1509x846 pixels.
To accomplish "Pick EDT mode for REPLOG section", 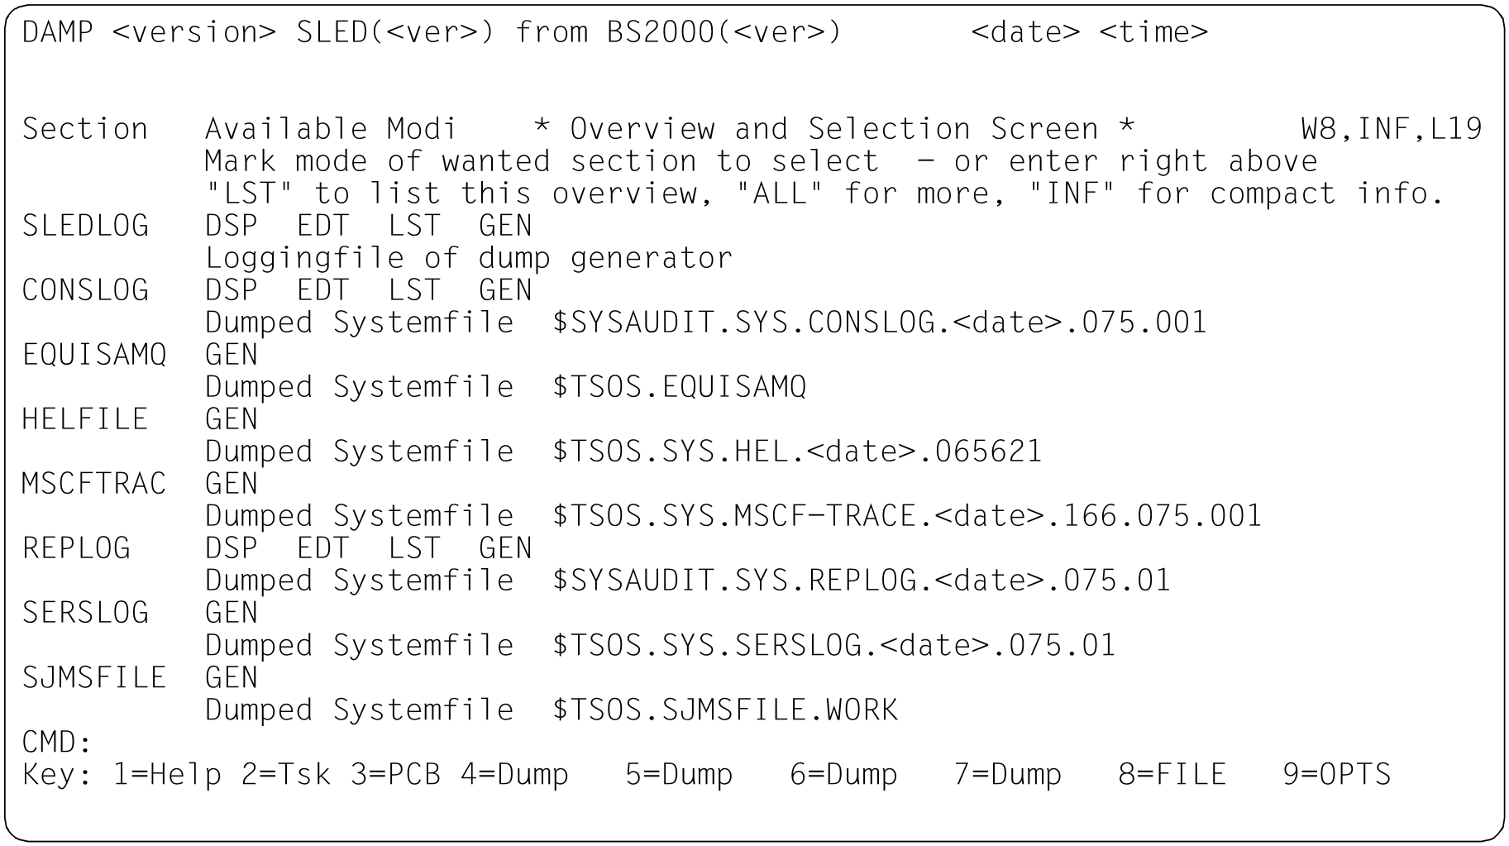I will (322, 548).
